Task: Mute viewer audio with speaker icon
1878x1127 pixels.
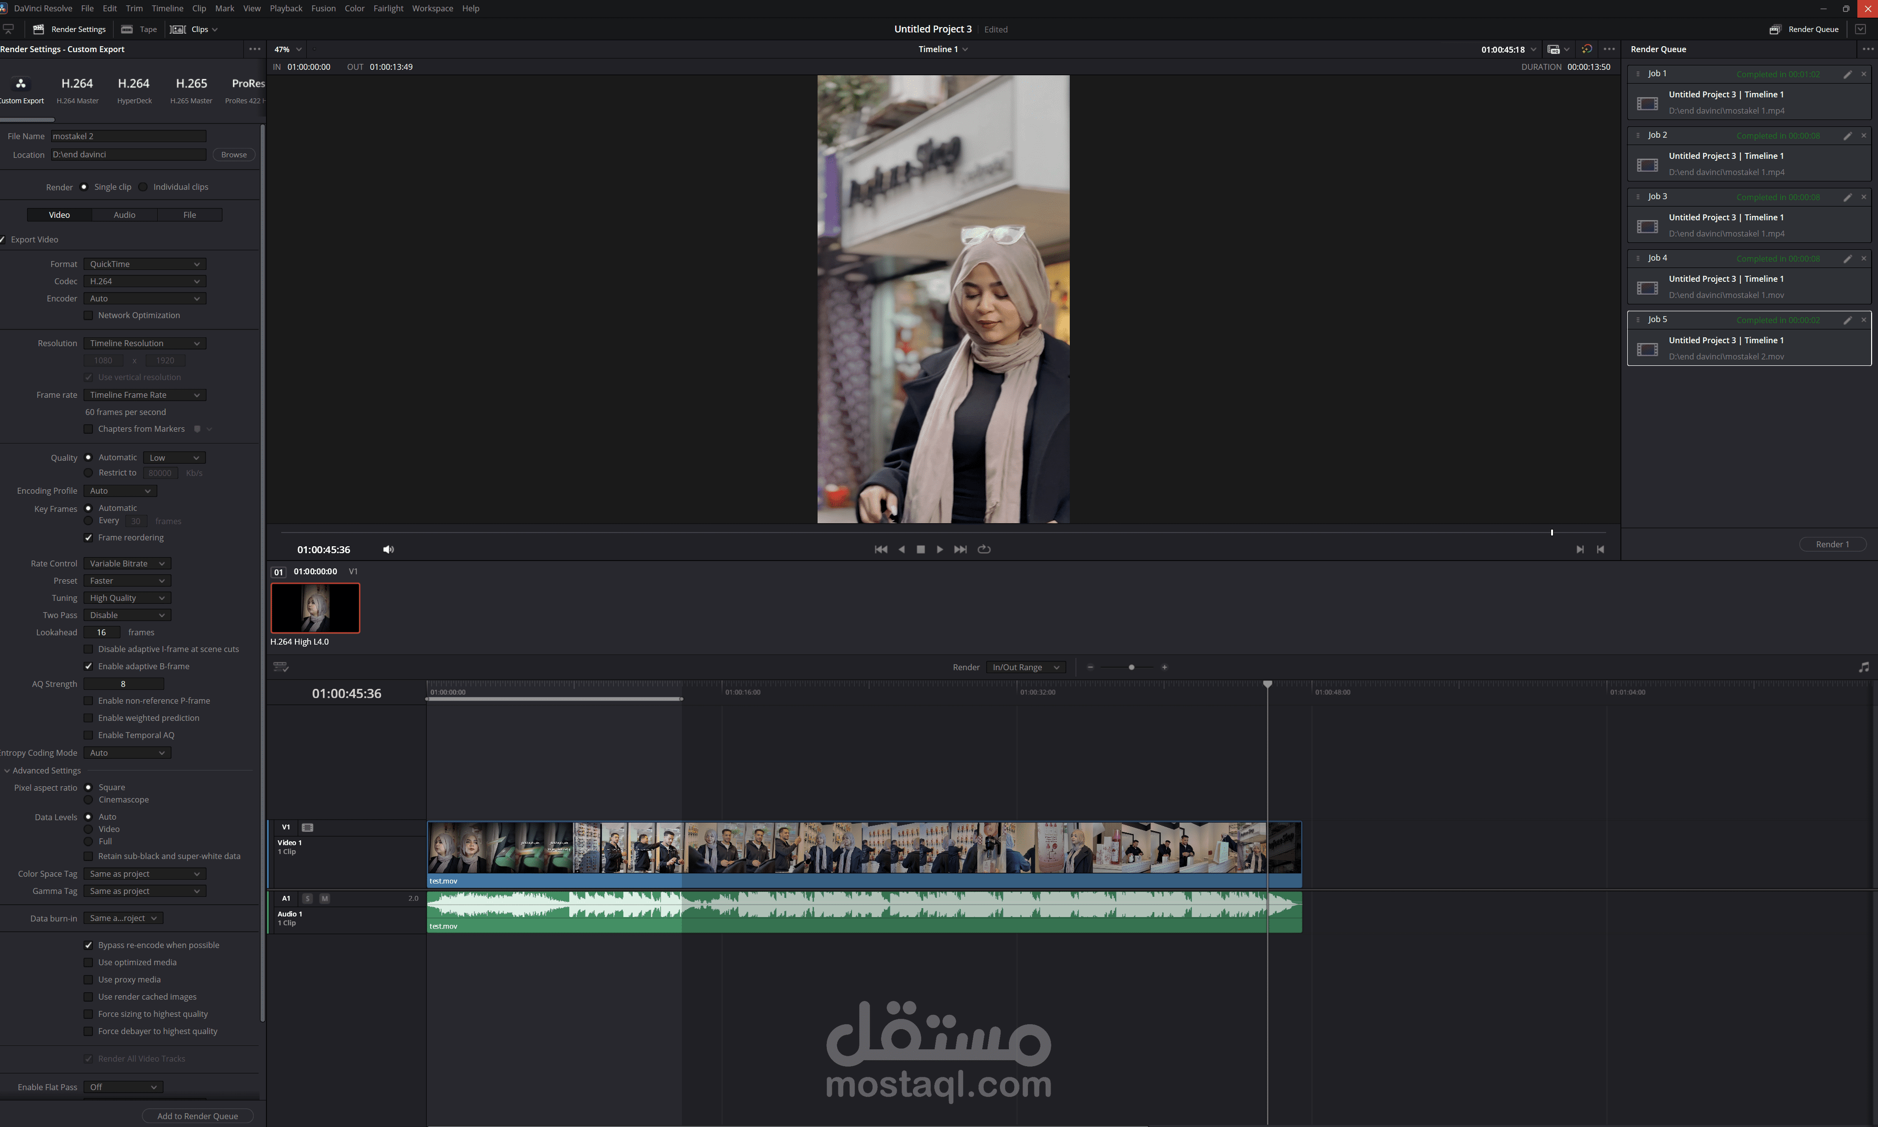Action: pyautogui.click(x=388, y=549)
